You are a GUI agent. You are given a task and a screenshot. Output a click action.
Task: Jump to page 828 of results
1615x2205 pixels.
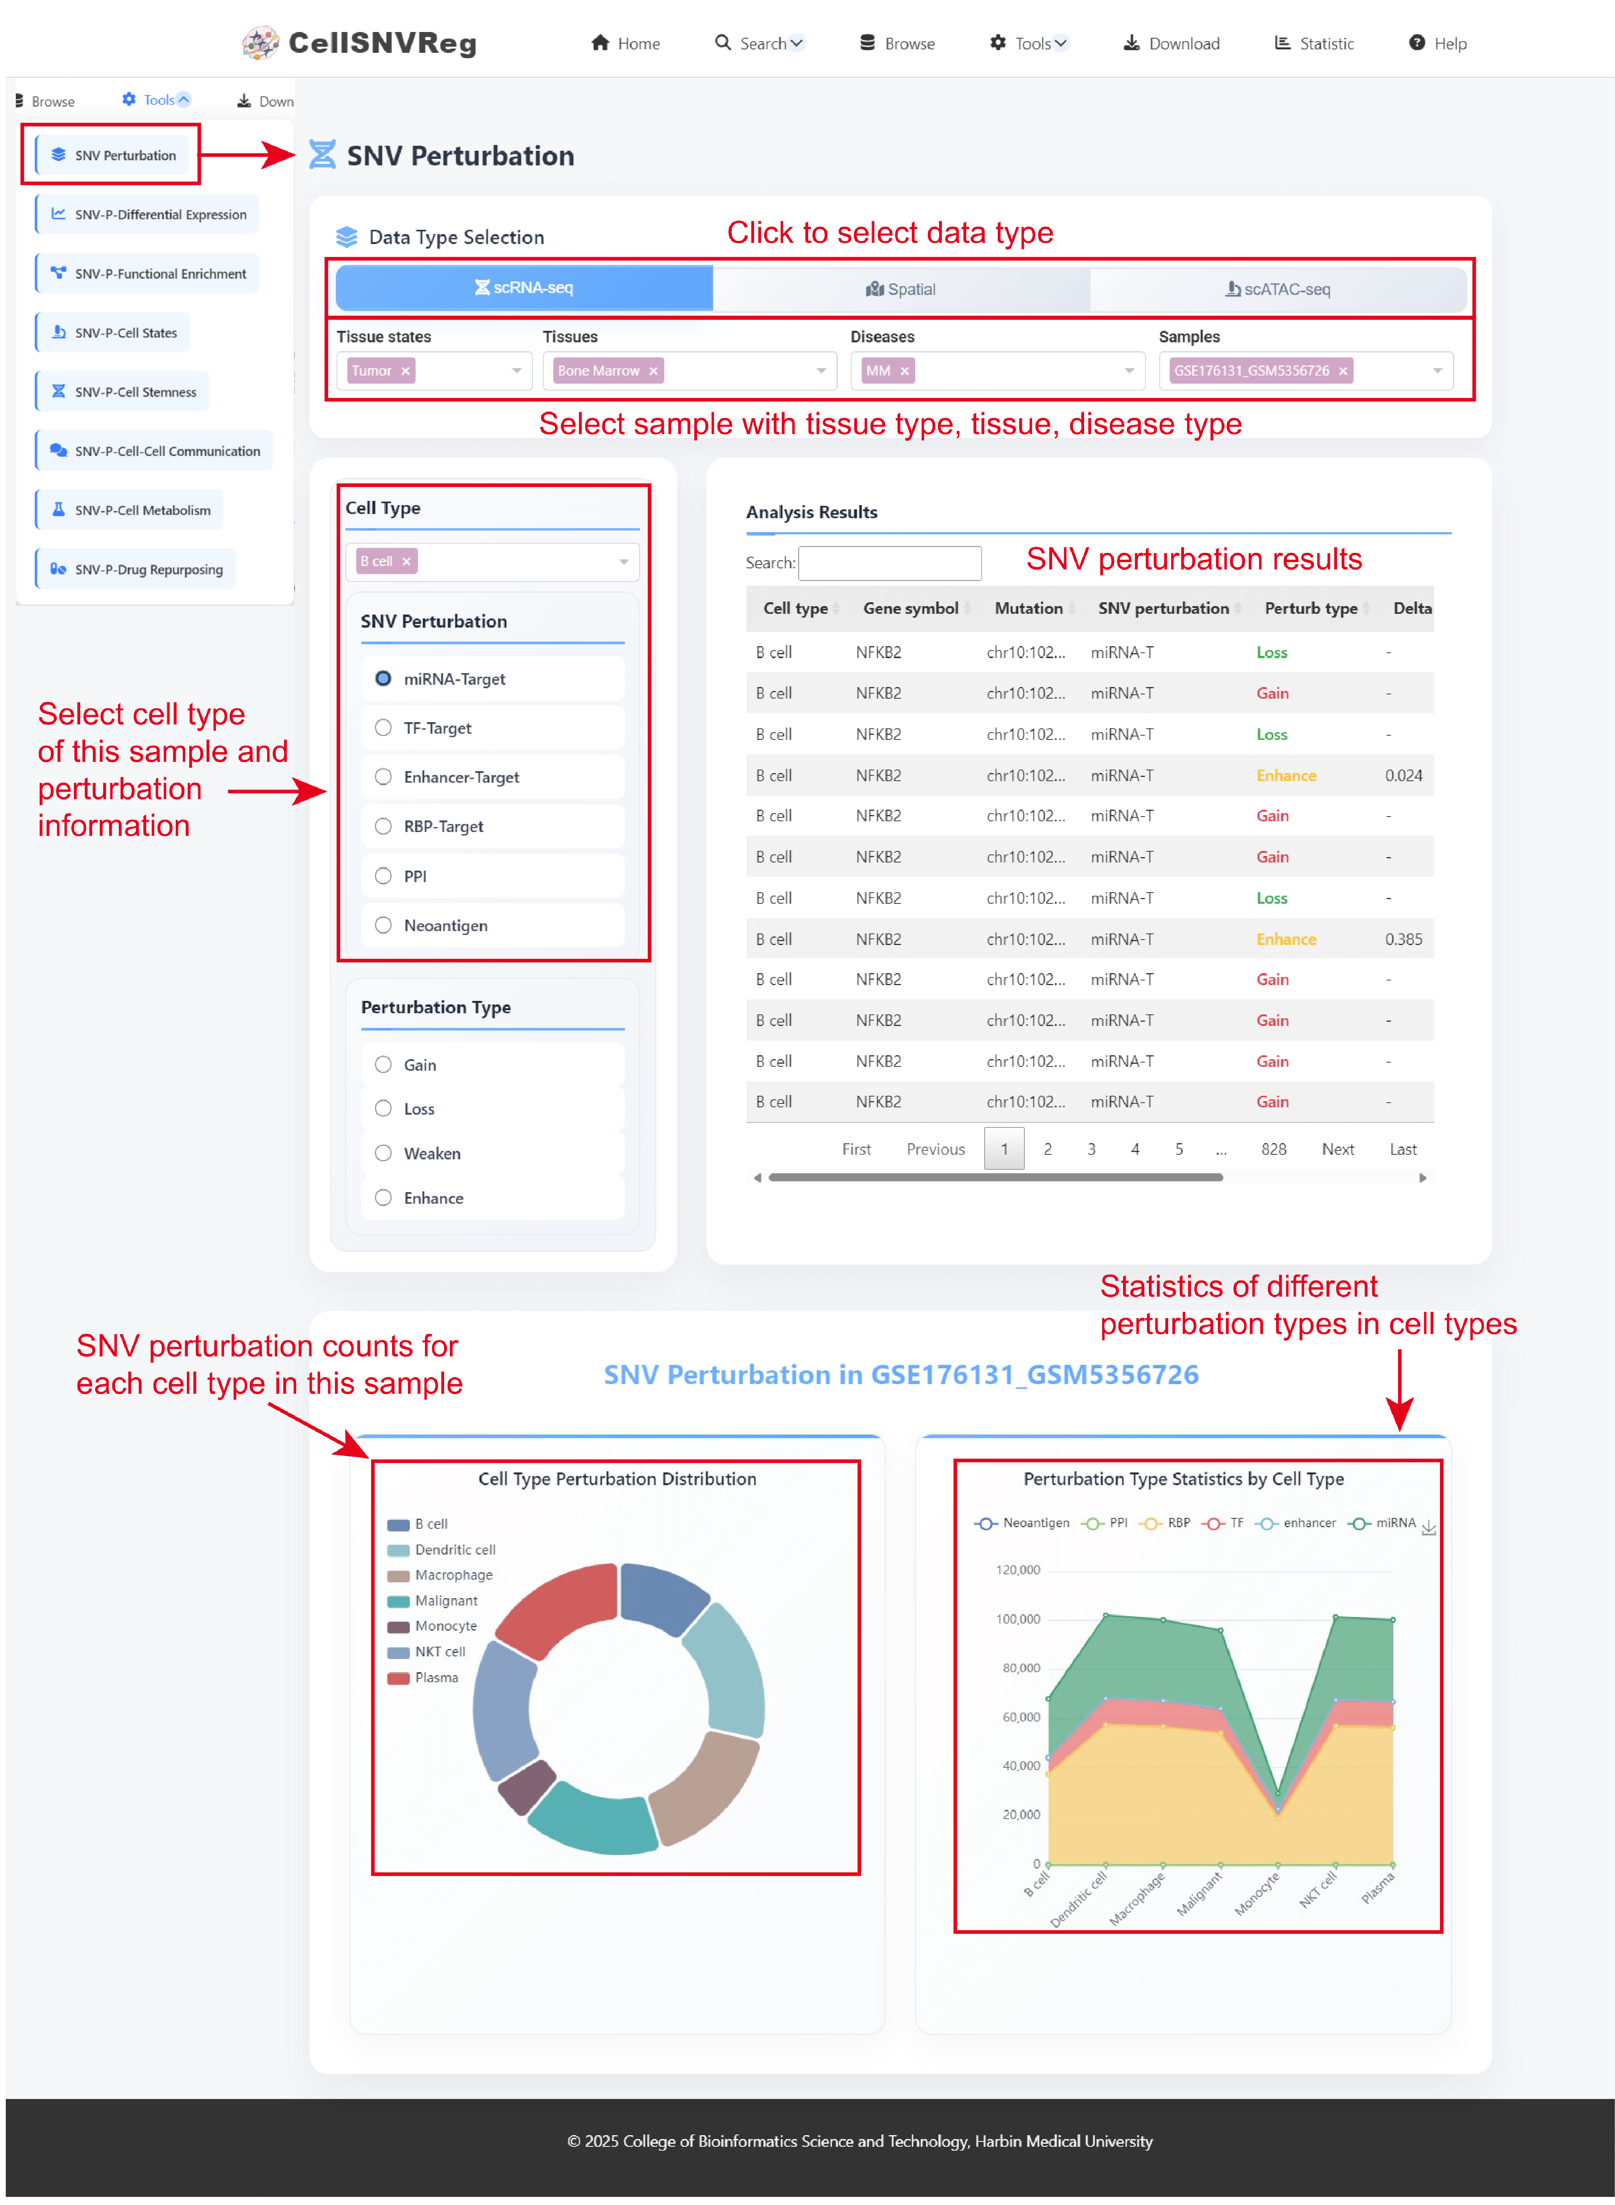pyautogui.click(x=1273, y=1149)
